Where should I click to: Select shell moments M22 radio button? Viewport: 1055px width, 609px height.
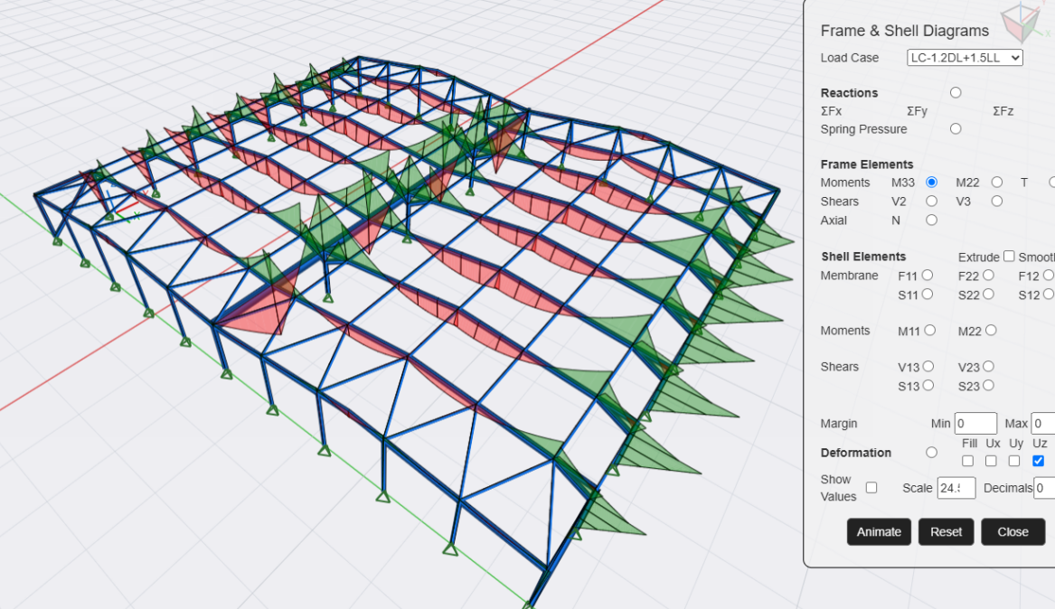click(x=991, y=330)
